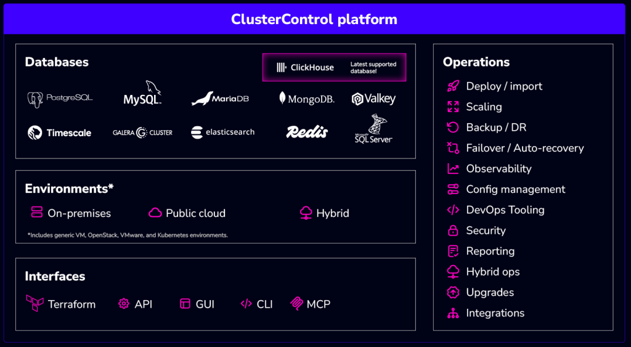Image resolution: width=631 pixels, height=347 pixels.
Task: Click the Operations heading
Action: [476, 62]
